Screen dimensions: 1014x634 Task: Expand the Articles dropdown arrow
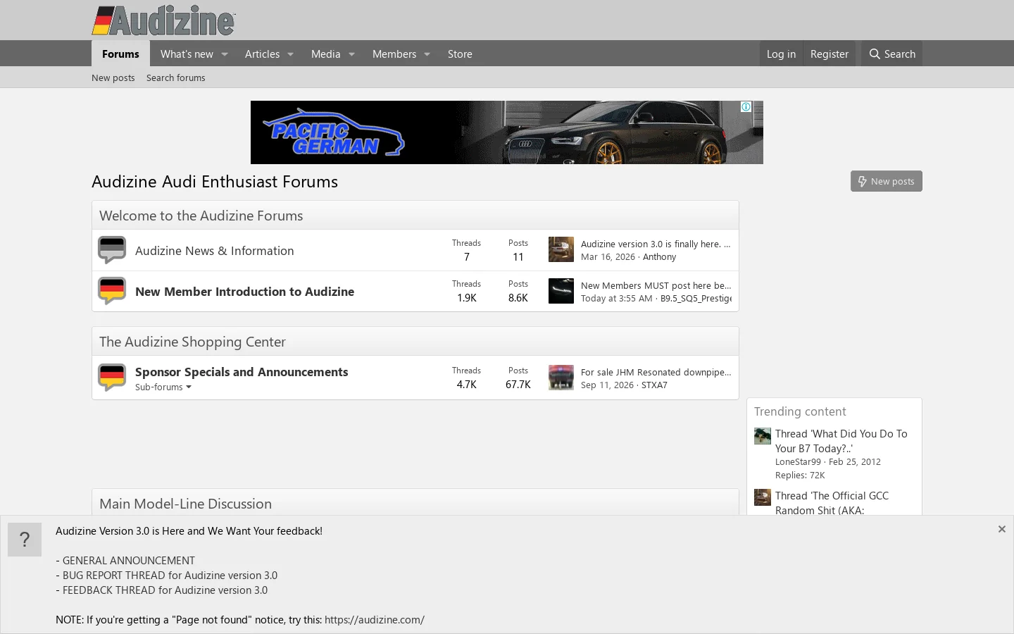coord(290,54)
